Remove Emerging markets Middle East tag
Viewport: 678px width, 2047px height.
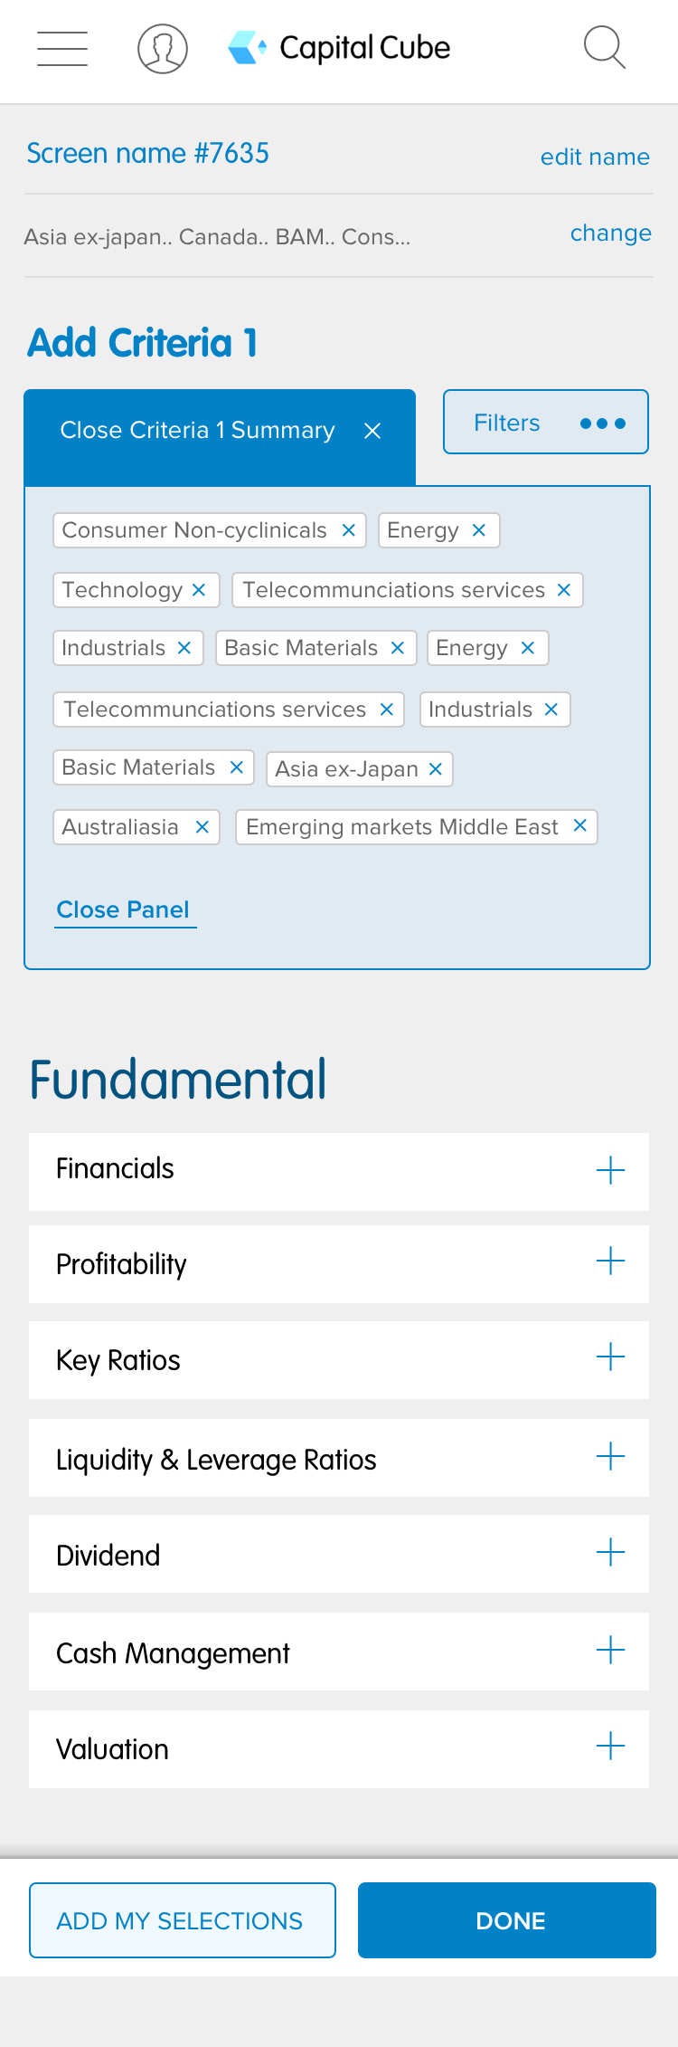click(579, 825)
